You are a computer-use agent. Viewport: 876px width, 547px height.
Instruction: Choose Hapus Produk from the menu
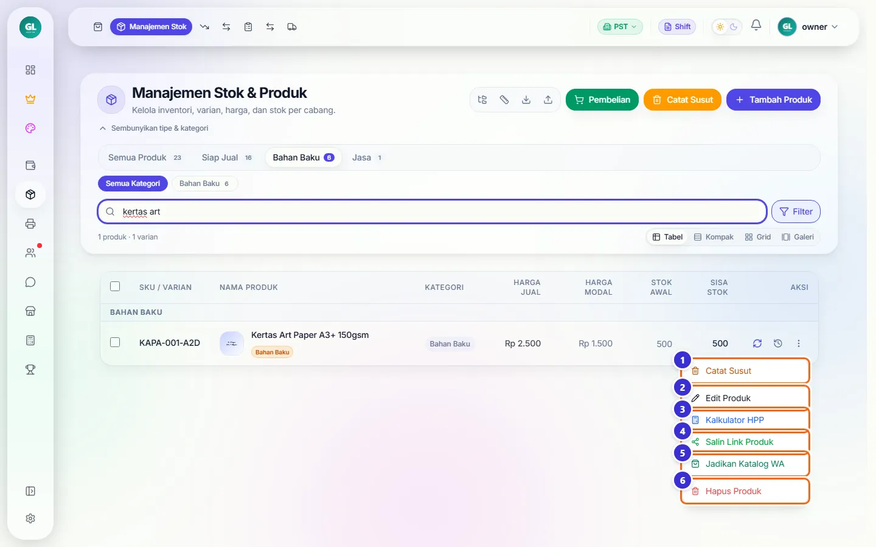click(x=745, y=491)
